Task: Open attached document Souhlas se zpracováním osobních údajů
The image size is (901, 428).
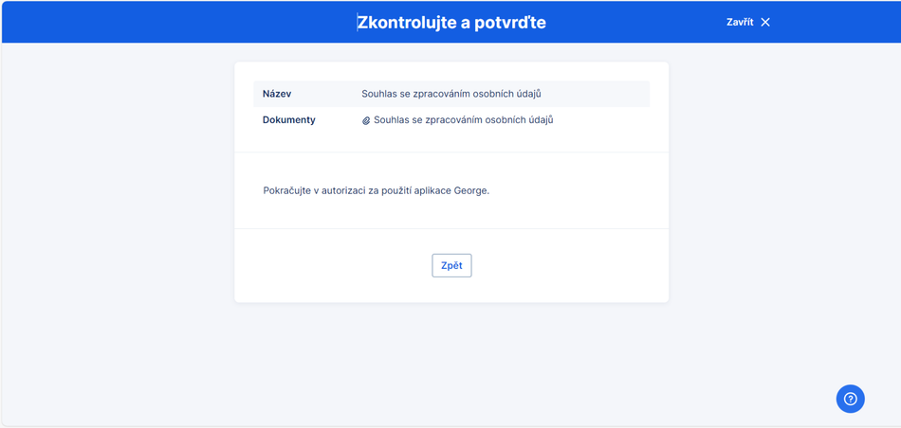Action: click(x=463, y=120)
